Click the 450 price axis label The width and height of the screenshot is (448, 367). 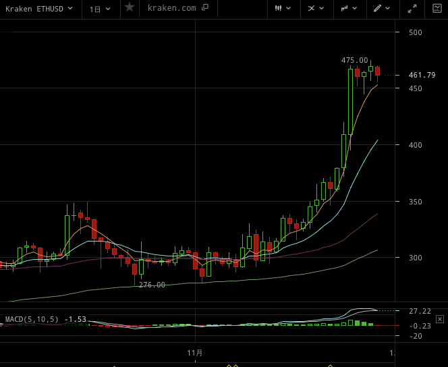point(416,88)
